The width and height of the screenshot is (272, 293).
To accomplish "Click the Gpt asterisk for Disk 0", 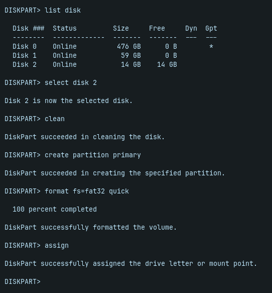I will pos(211,46).
